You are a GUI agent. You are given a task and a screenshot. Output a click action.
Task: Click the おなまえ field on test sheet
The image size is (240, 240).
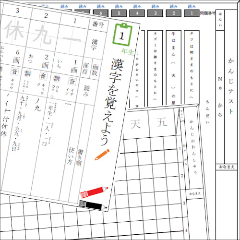pos(227,167)
